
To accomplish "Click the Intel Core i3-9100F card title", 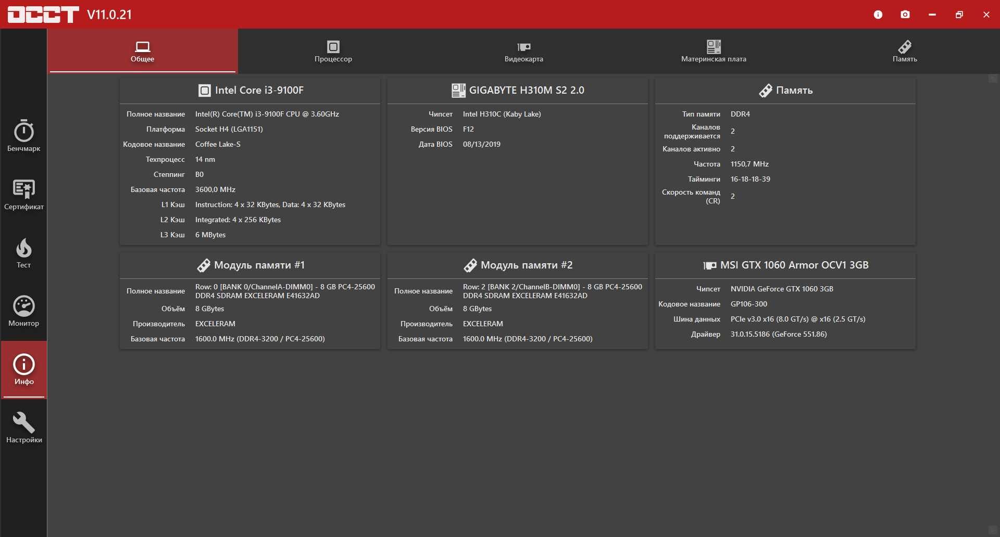I will (x=259, y=90).
